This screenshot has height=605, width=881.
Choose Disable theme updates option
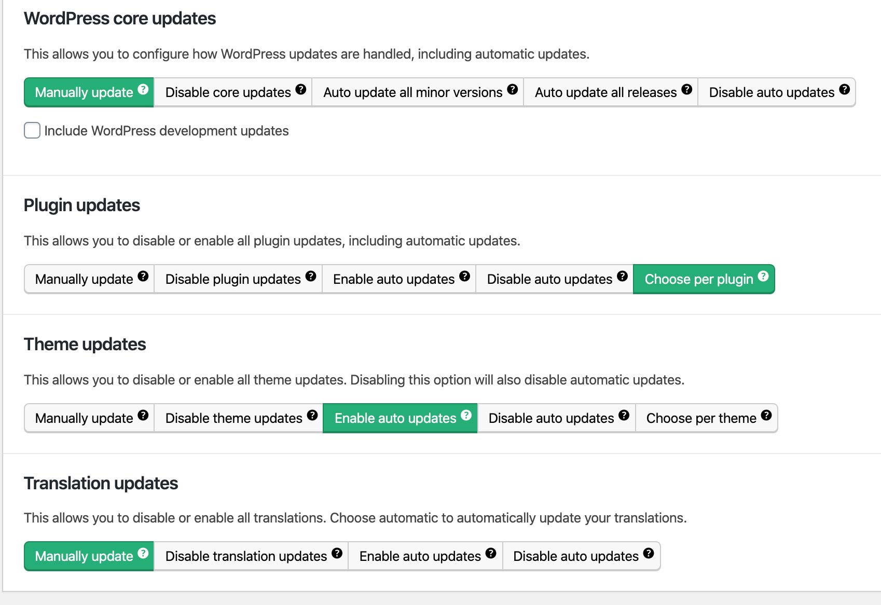[x=238, y=418]
